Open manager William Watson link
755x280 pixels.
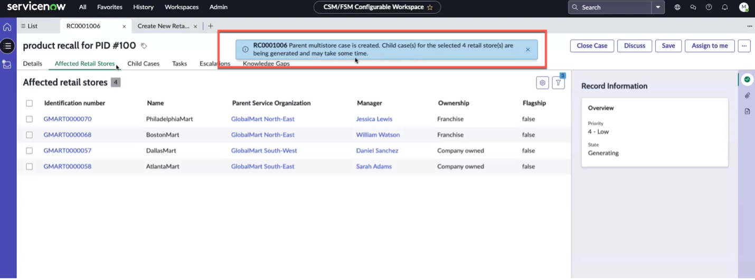tap(378, 135)
